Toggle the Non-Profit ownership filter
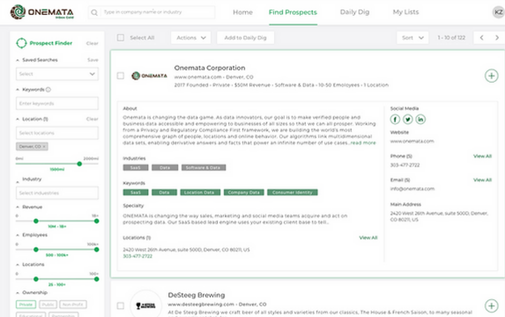 [73, 304]
